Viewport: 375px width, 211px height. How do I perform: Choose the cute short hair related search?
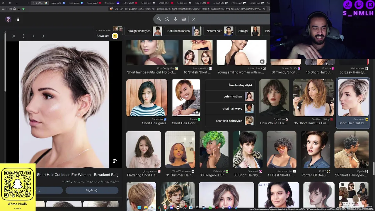click(230, 96)
